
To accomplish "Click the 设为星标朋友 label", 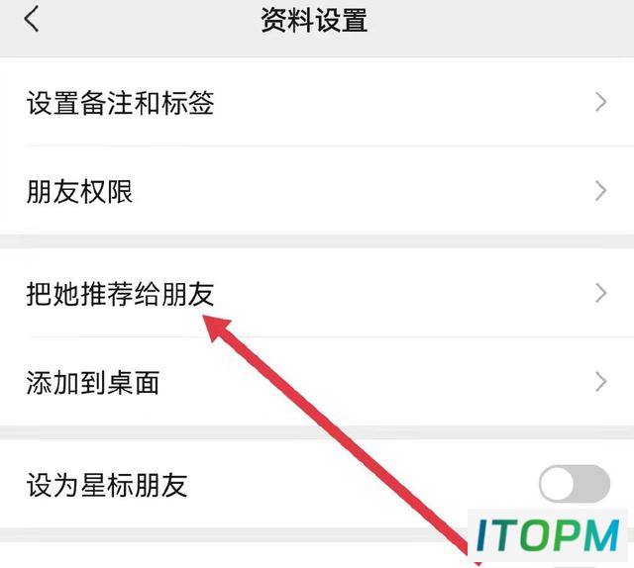I will pyautogui.click(x=107, y=484).
